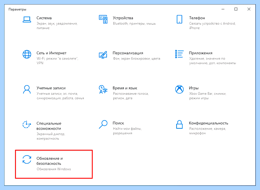Screen dimensions: 260x190
Task: Click the Wi-Fi, режим "в самолете", VPN text
Action: click(57, 61)
